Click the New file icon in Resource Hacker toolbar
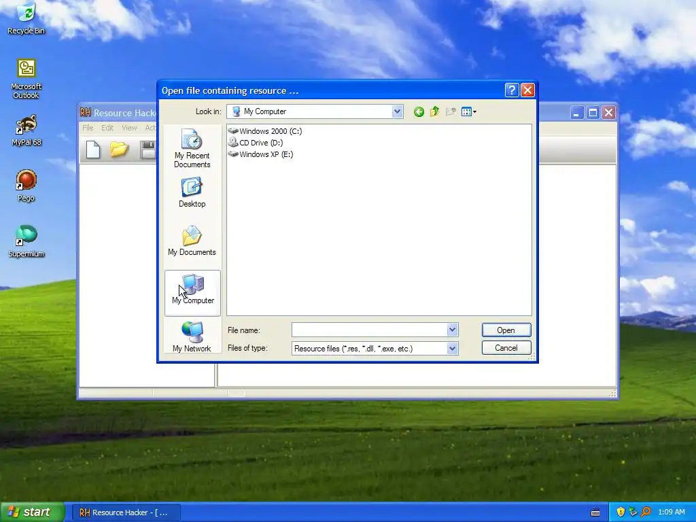The height and width of the screenshot is (522, 696). [x=93, y=150]
